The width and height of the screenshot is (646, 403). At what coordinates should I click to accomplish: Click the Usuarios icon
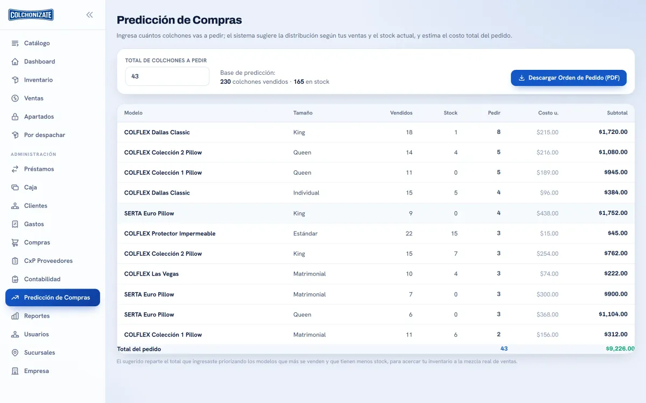tap(15, 334)
